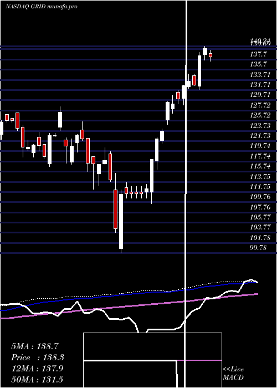Click the 119.74 price axis label
277x388 pixels.
[x=260, y=146]
